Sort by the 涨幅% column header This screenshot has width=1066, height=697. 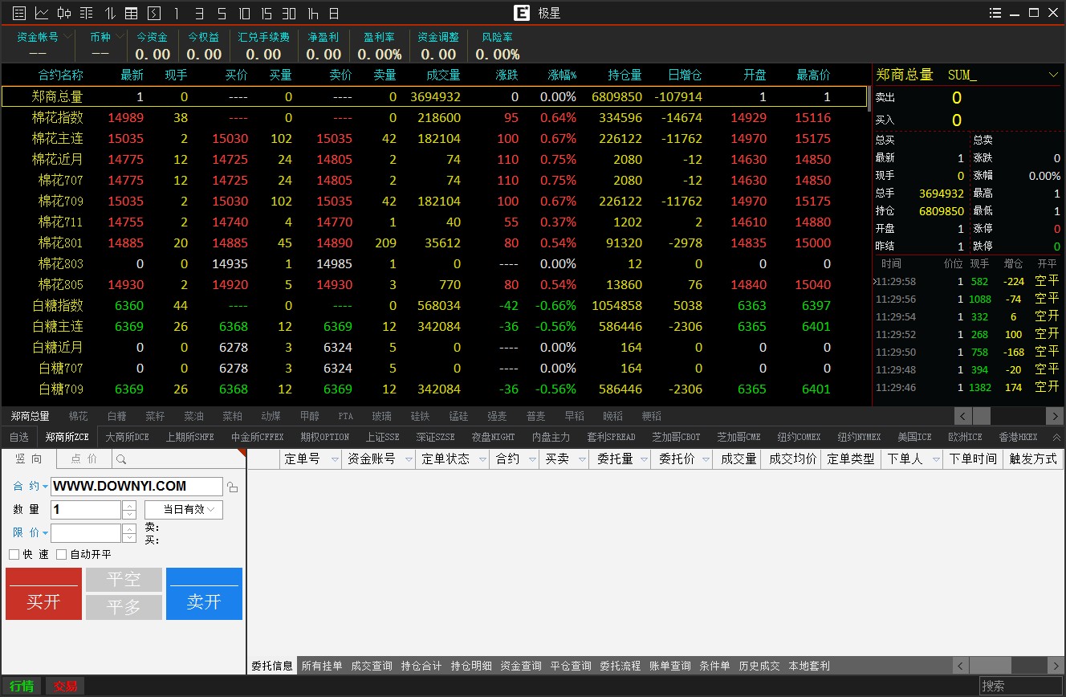tap(563, 75)
